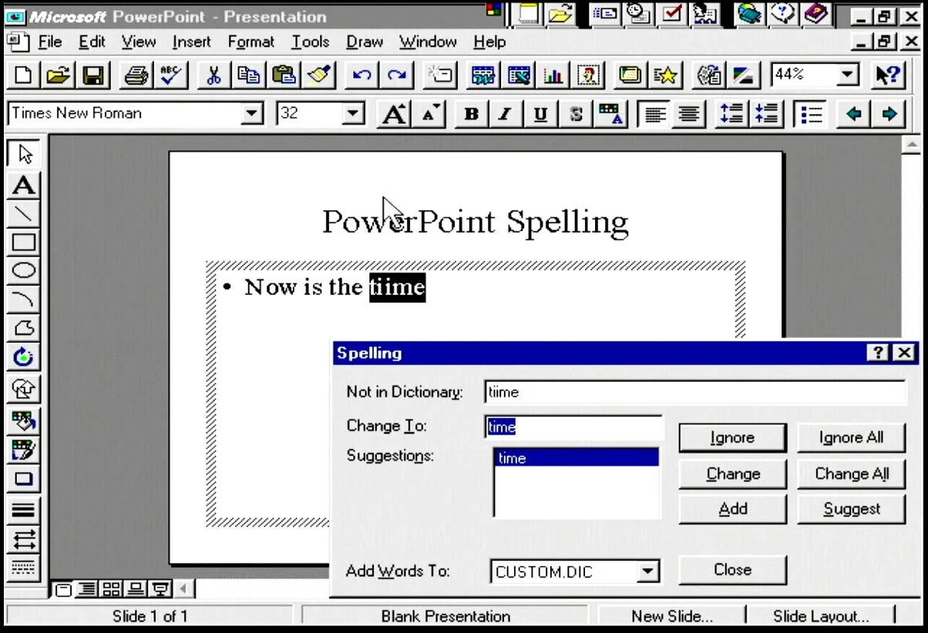Copy with the Copy icon
928x633 pixels.
[x=248, y=75]
